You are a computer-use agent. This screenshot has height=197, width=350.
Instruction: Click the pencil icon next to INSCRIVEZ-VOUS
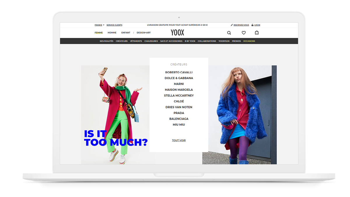(231, 25)
